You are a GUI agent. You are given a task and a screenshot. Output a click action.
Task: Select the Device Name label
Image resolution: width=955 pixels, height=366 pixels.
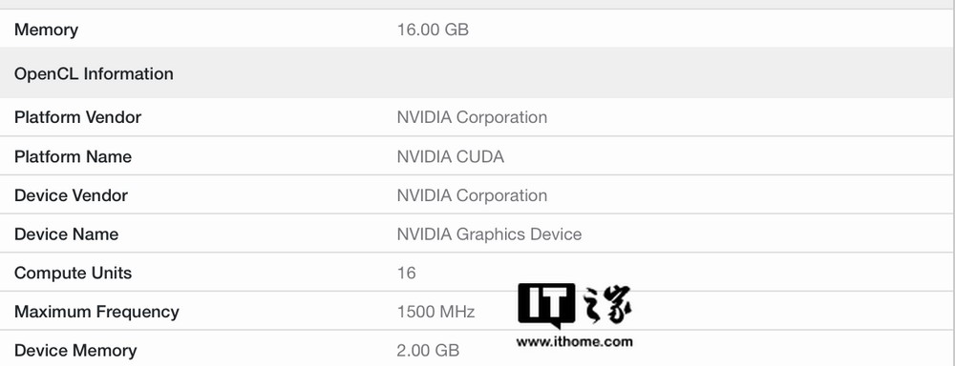(x=67, y=234)
